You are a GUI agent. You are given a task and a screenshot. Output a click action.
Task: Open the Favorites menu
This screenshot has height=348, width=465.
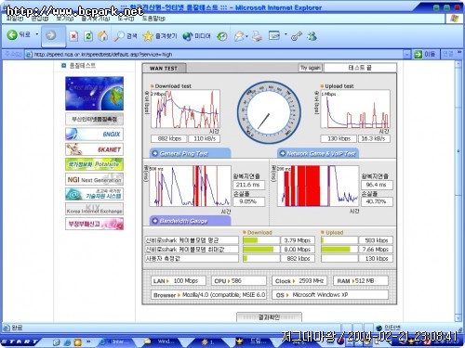pyautogui.click(x=95, y=19)
